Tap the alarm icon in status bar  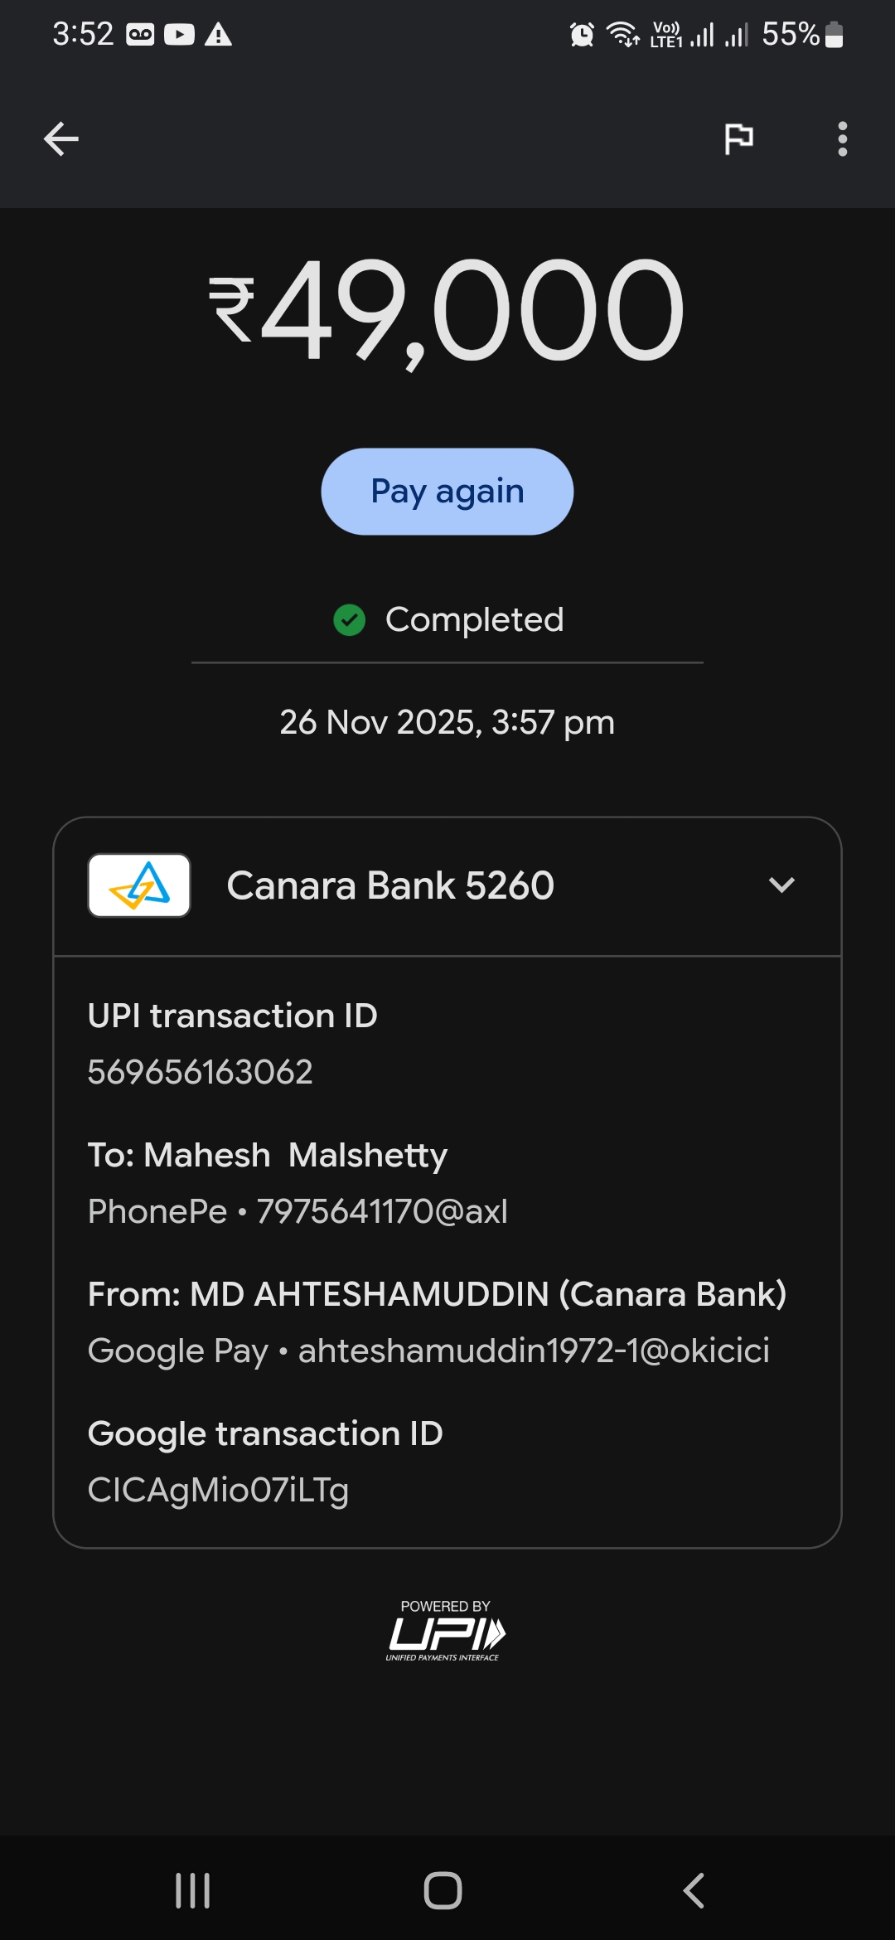[582, 35]
